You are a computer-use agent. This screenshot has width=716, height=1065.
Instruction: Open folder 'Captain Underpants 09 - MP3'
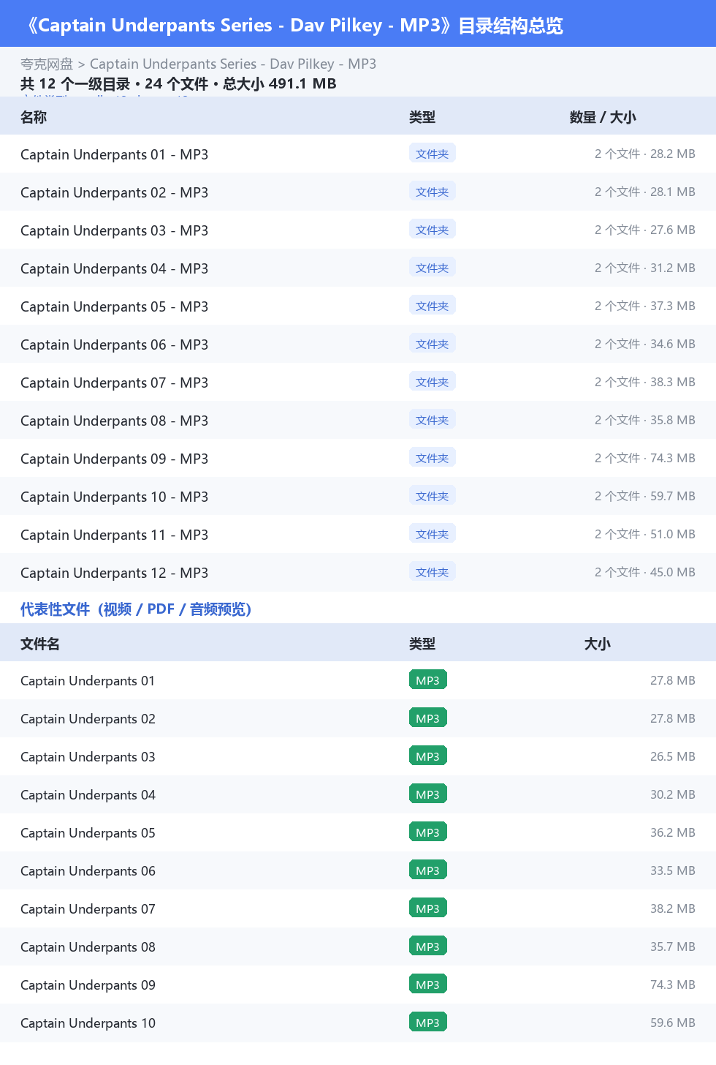click(115, 459)
